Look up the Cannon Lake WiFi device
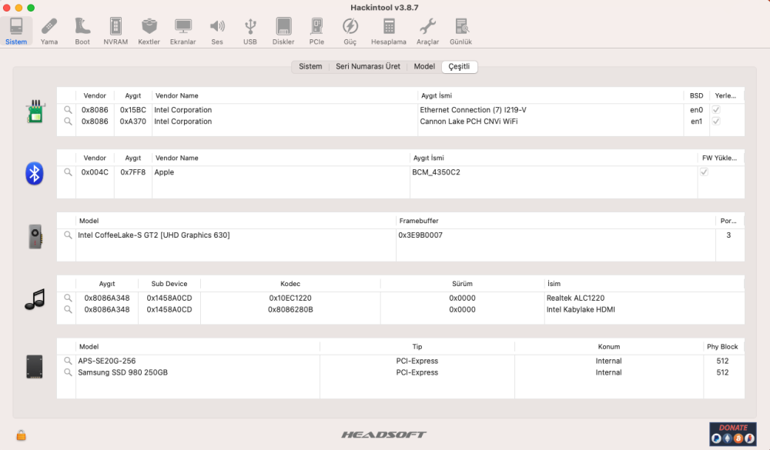 point(68,122)
